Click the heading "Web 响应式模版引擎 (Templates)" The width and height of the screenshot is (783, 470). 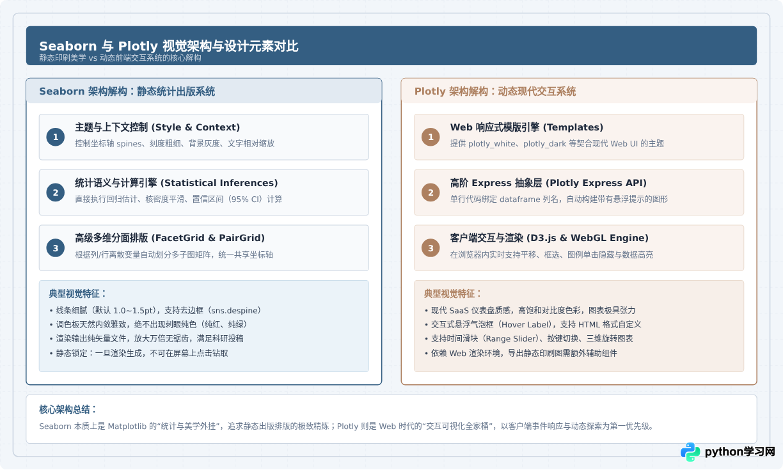pyautogui.click(x=526, y=127)
